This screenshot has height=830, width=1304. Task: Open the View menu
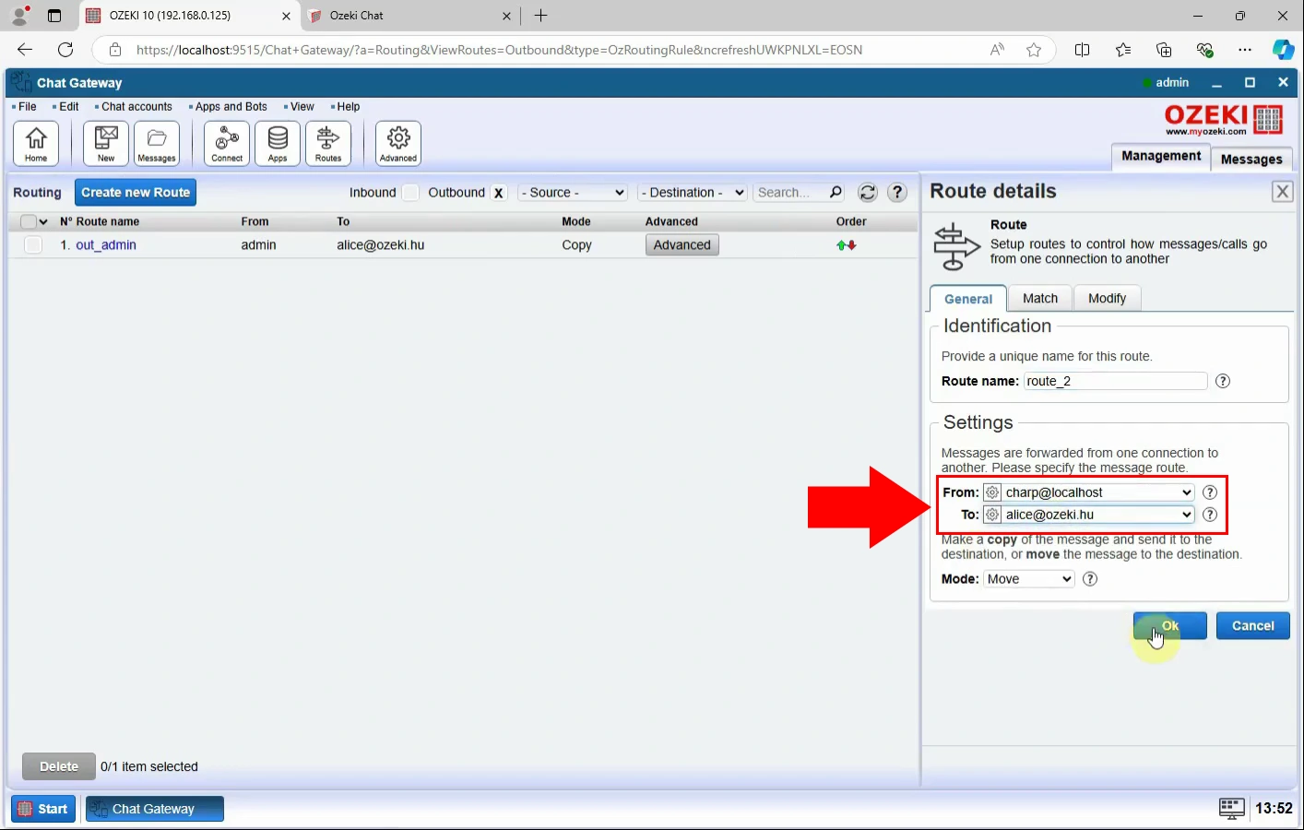coord(302,107)
